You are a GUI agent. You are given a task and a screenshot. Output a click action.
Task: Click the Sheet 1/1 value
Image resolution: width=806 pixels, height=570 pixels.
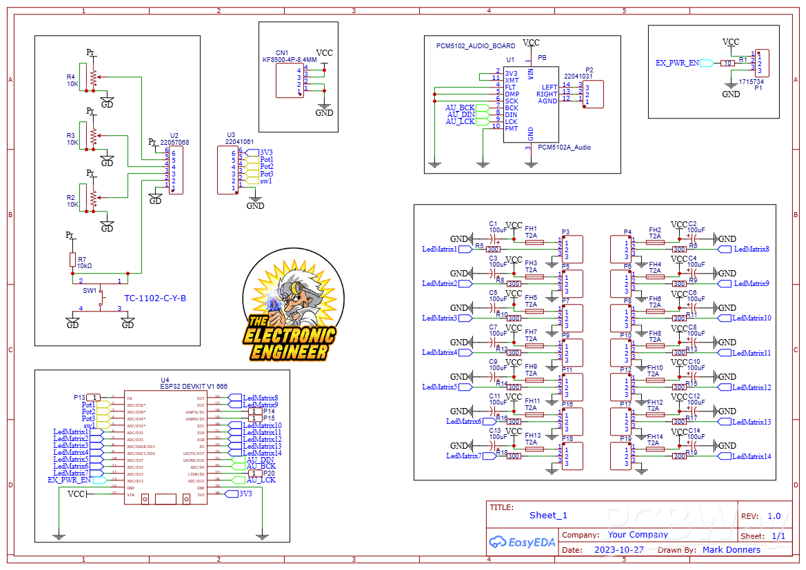[778, 536]
